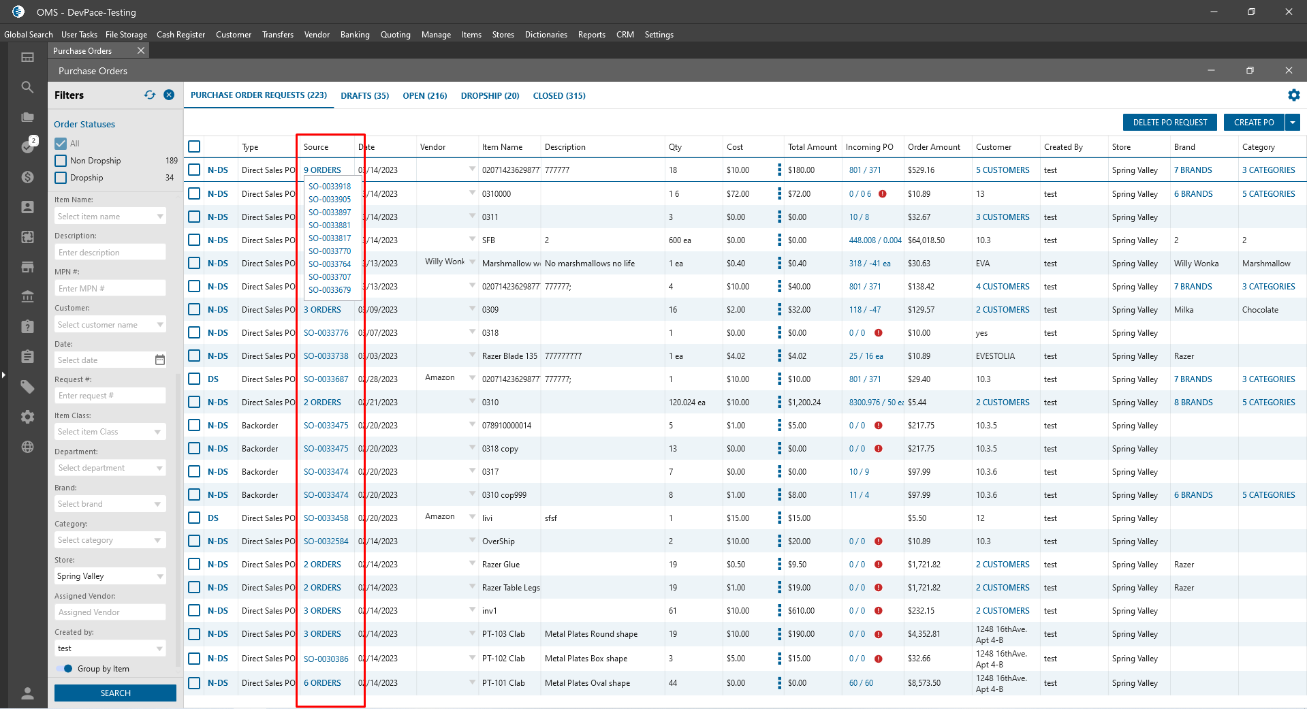The height and width of the screenshot is (709, 1307).
Task: Check the Non Dropship status filter
Action: pos(61,161)
